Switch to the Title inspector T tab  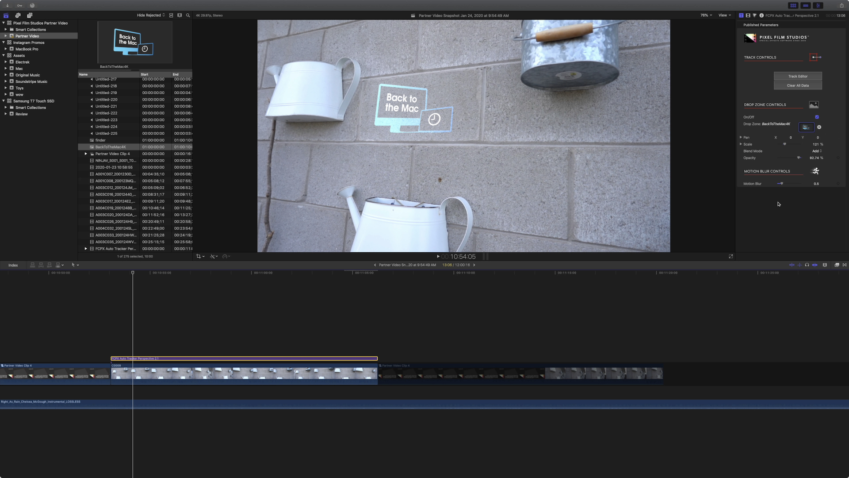[741, 15]
